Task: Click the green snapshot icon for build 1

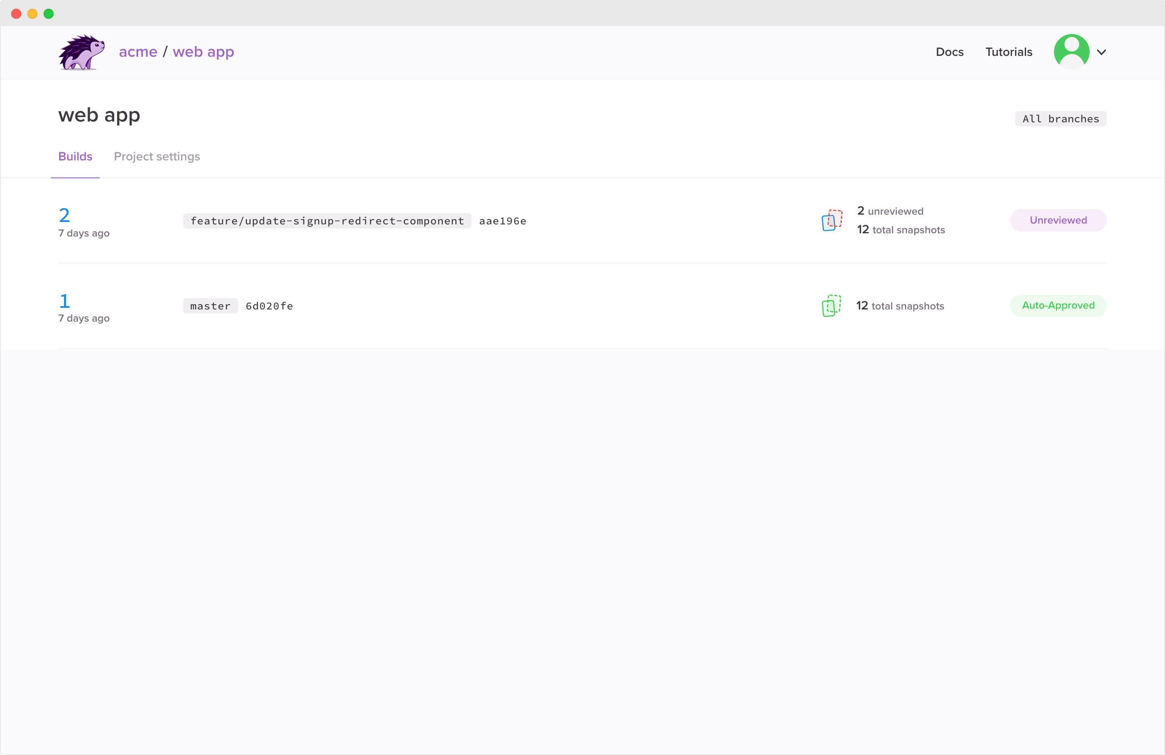Action: (831, 306)
